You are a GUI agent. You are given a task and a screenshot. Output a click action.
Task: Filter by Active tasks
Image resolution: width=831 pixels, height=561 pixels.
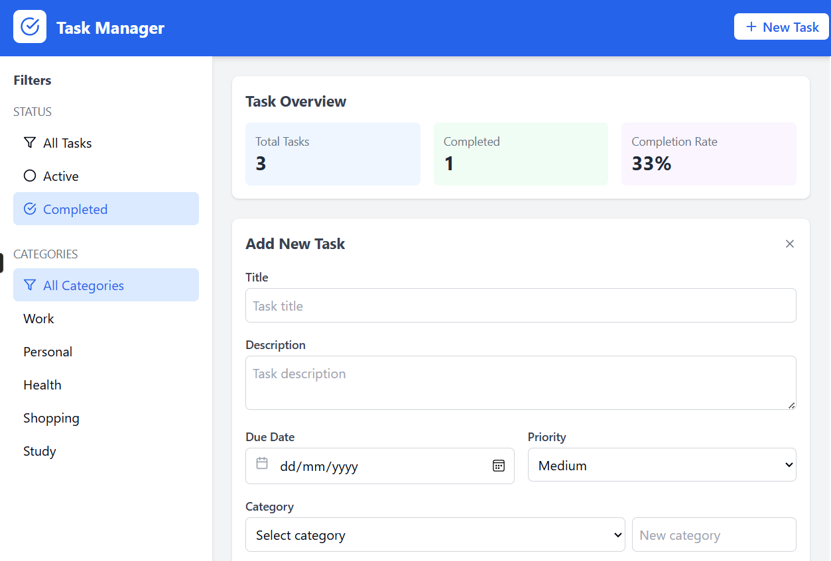pyautogui.click(x=106, y=176)
